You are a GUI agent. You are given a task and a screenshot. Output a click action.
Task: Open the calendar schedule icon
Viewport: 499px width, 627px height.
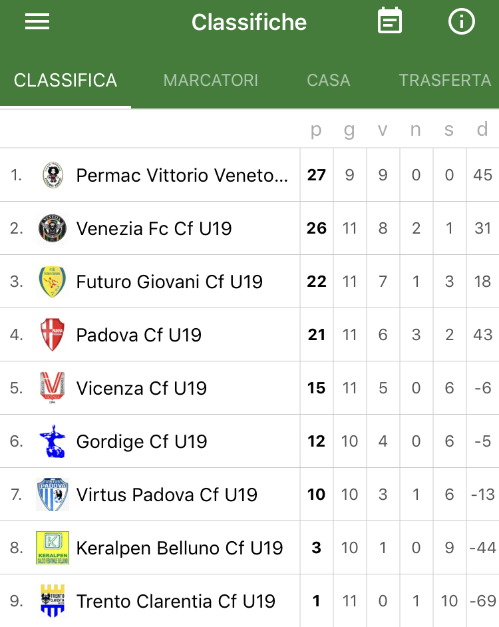(x=390, y=21)
